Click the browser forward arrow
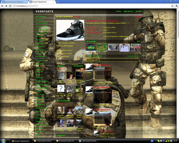 point(6,6)
